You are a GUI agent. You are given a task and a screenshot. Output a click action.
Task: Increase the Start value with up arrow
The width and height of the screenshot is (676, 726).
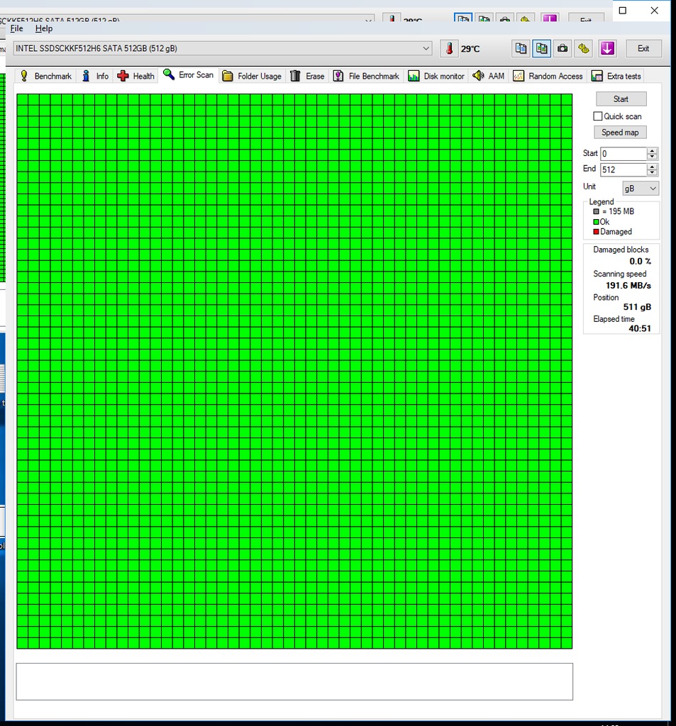coord(653,150)
